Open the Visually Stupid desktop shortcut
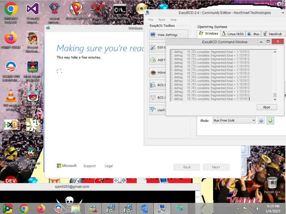Screen dimensions: 286x214 pos(33,13)
